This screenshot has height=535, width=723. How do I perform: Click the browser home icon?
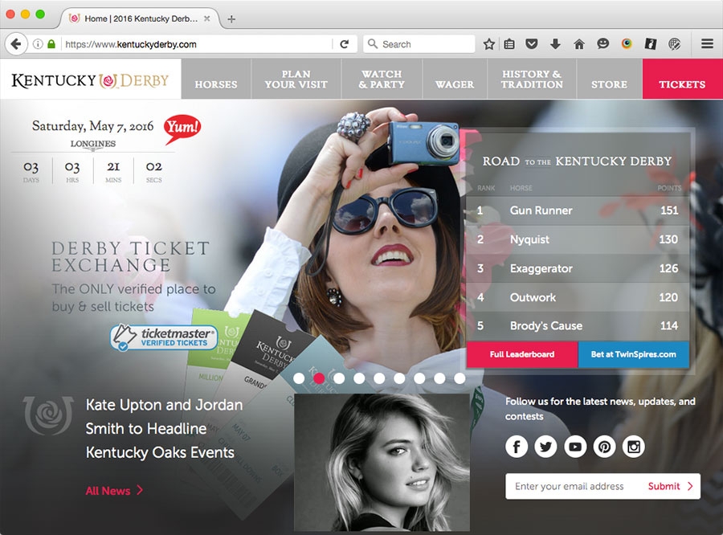click(578, 44)
